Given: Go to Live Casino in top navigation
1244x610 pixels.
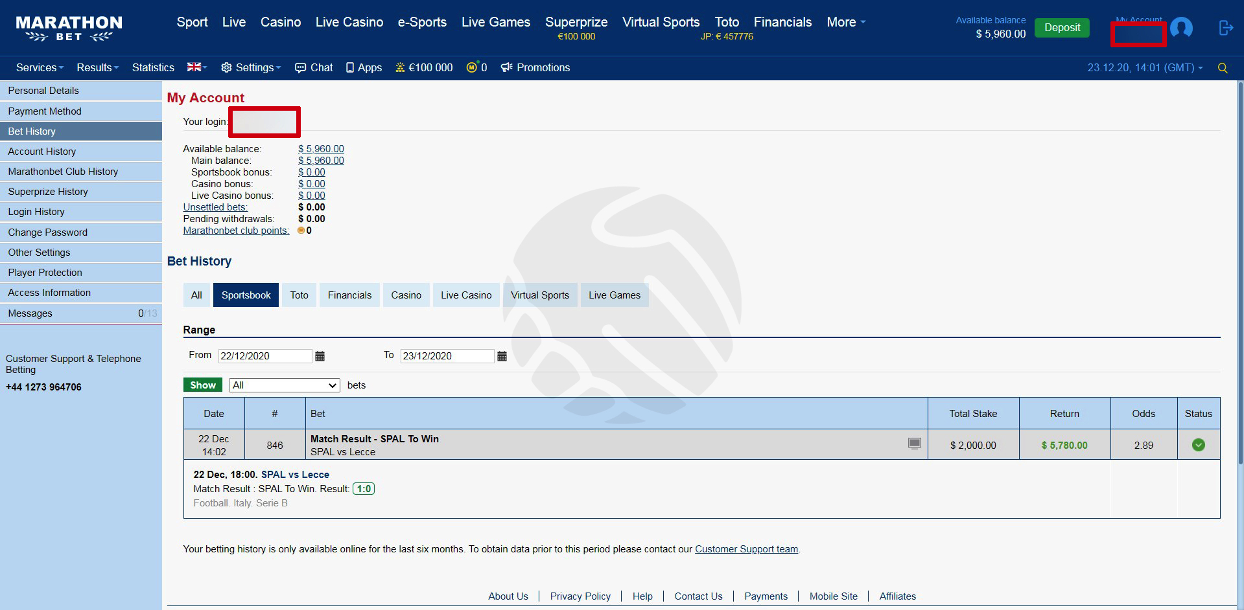Looking at the screenshot, I should [x=349, y=22].
